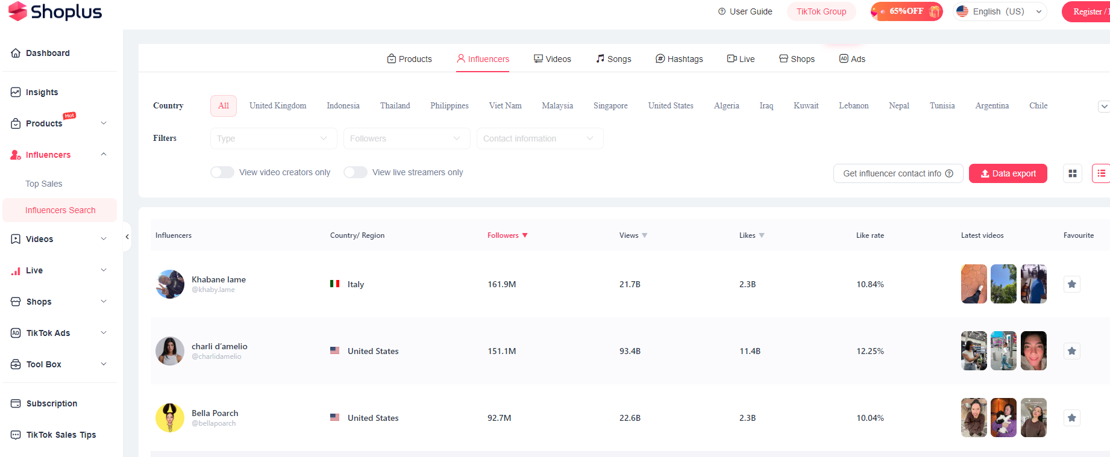The width and height of the screenshot is (1110, 457).
Task: Favourite Bella Poarch with the star
Action: tap(1072, 418)
